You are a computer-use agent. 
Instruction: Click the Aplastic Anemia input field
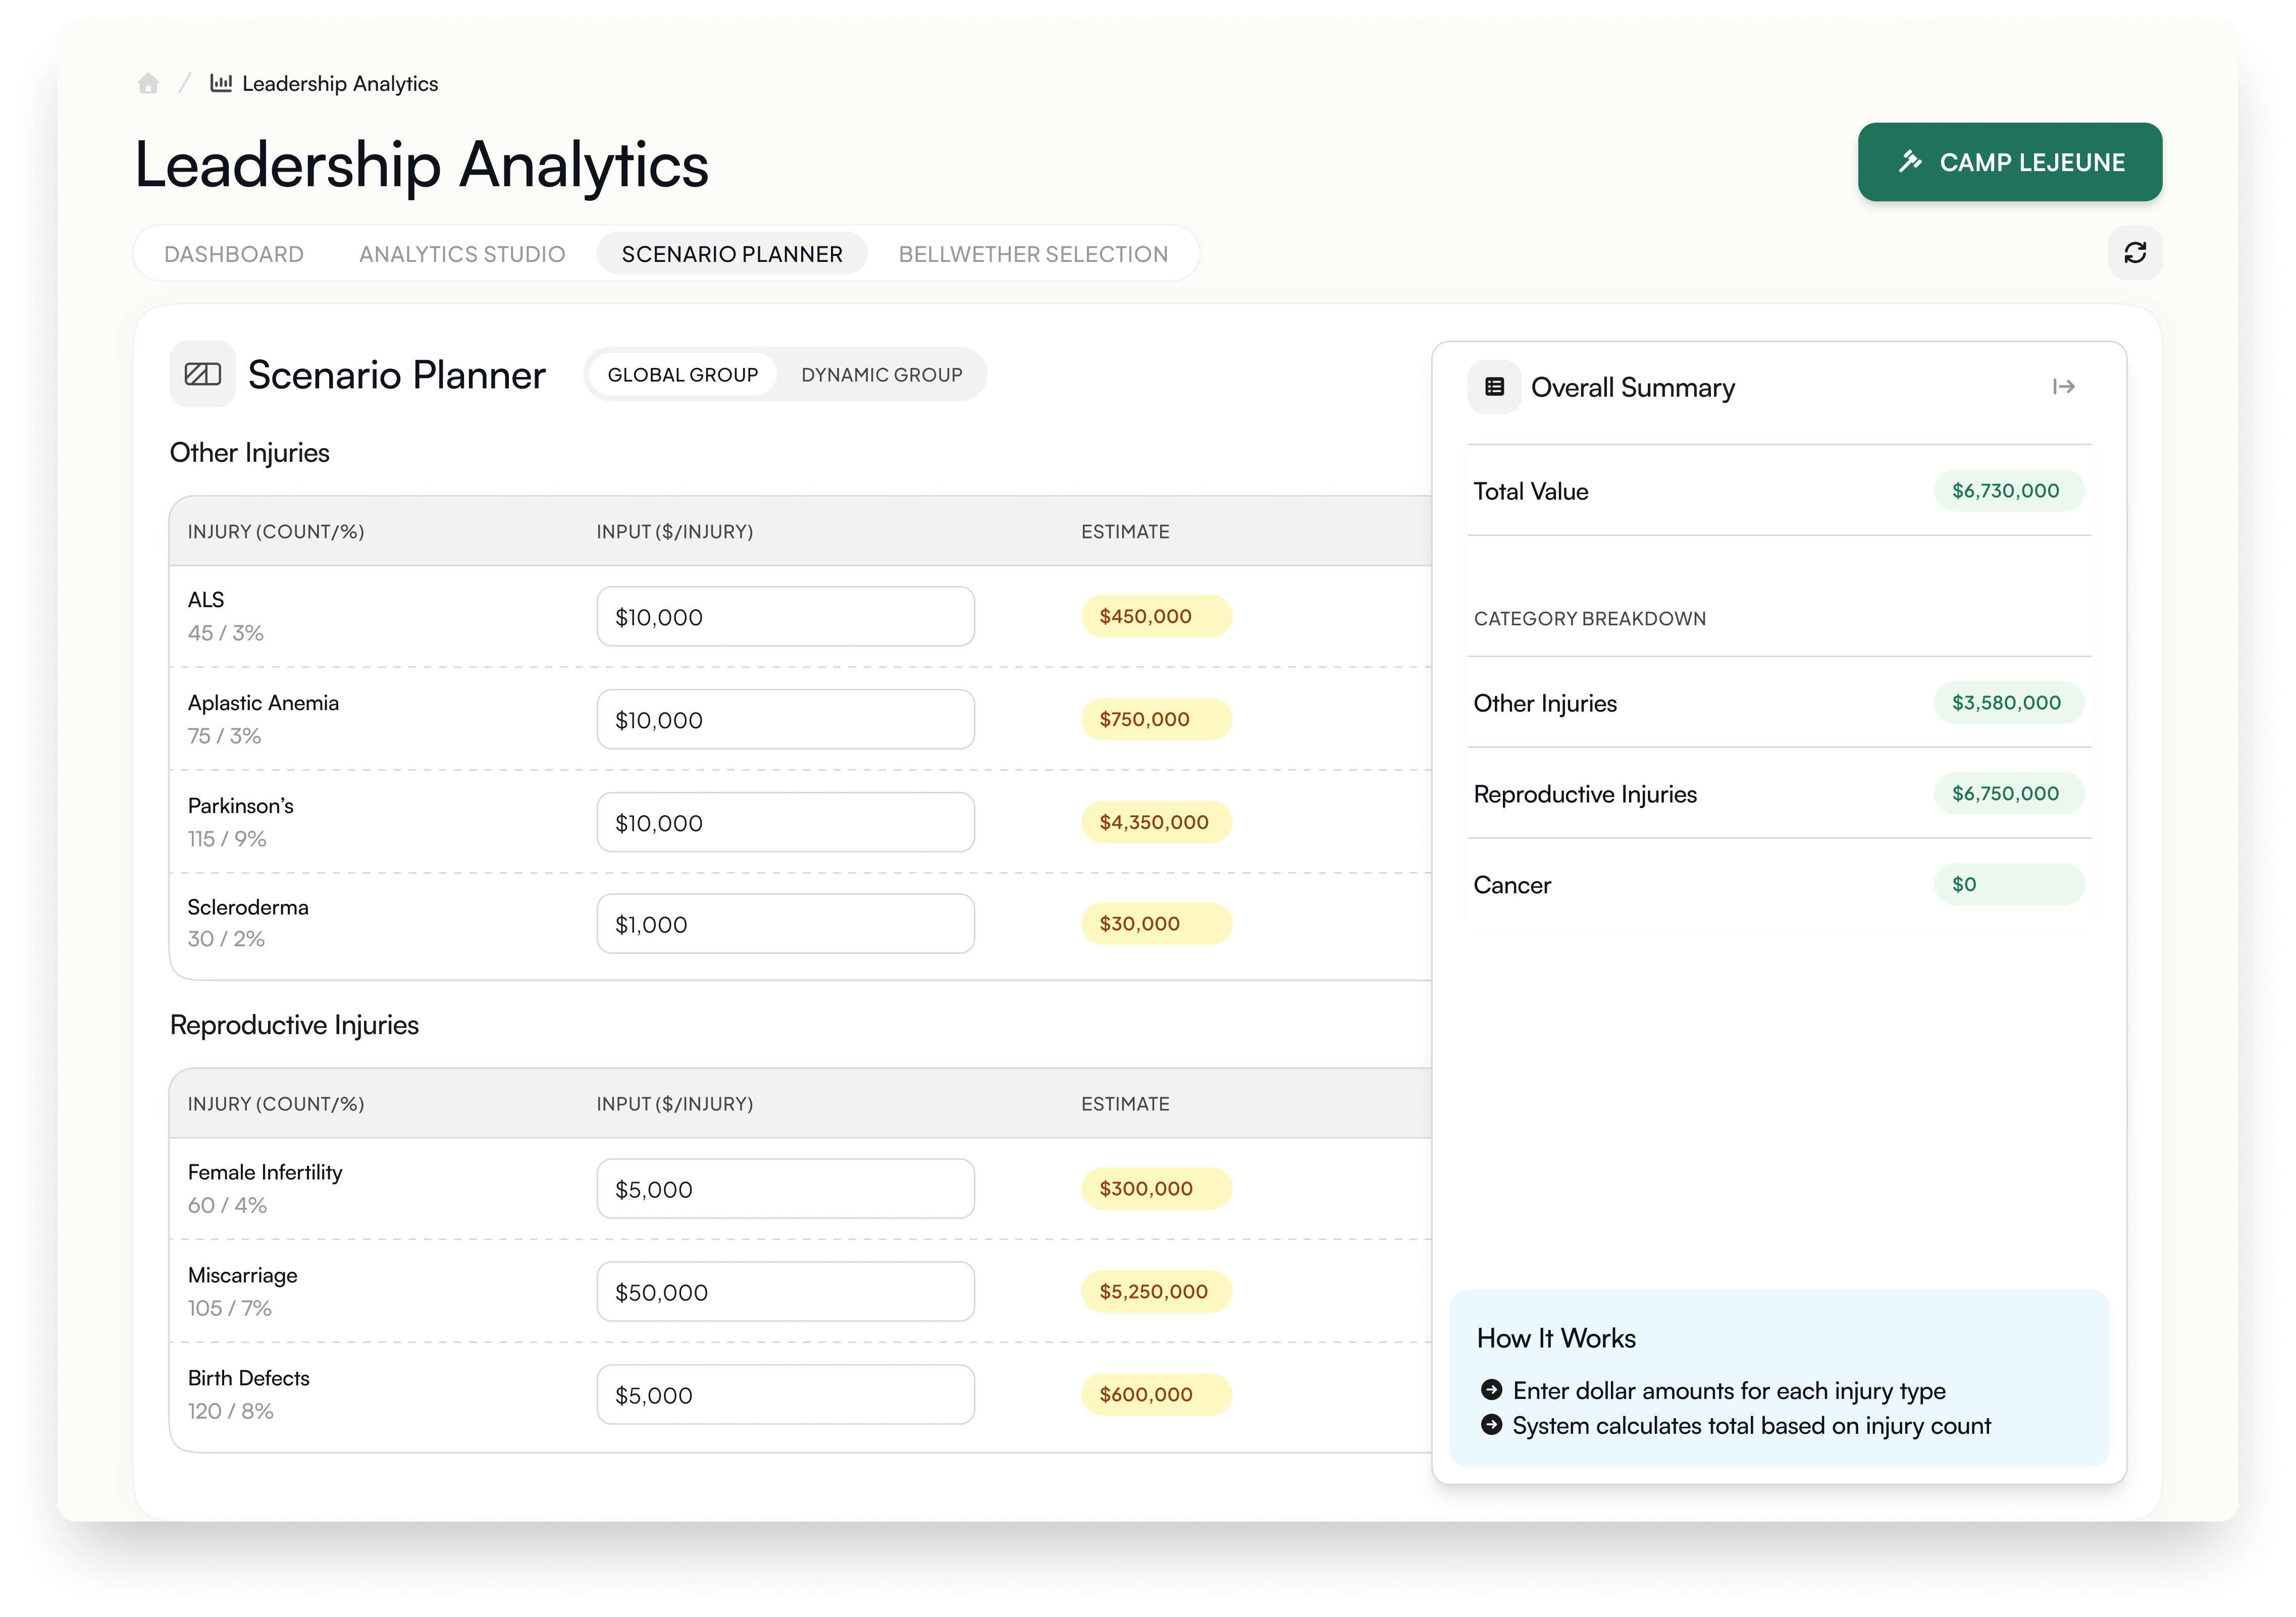[785, 720]
